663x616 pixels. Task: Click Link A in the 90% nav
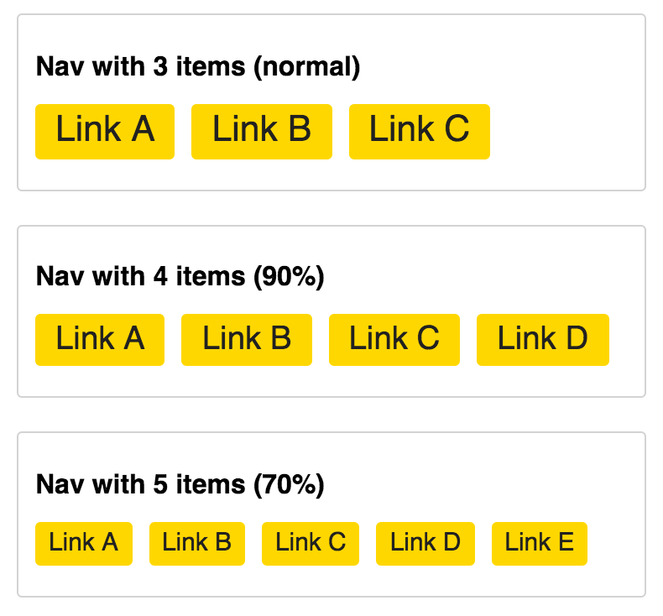click(x=100, y=339)
